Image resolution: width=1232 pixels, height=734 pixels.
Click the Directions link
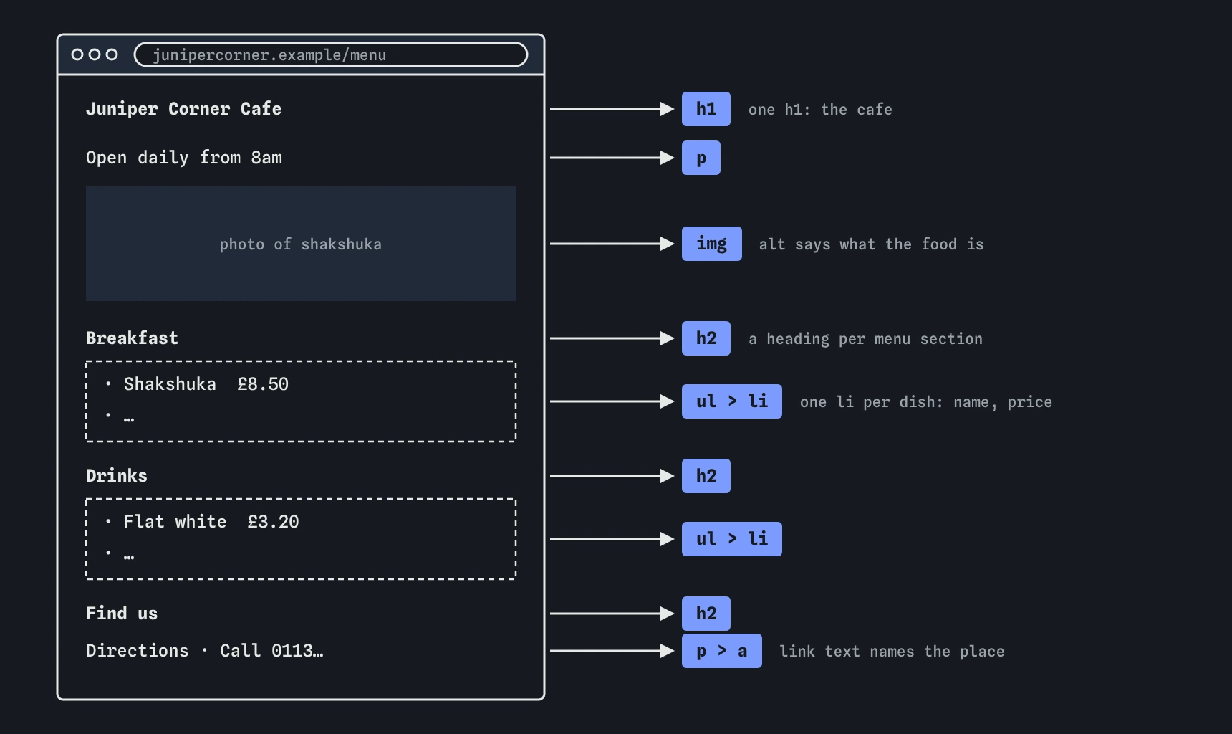click(x=138, y=651)
